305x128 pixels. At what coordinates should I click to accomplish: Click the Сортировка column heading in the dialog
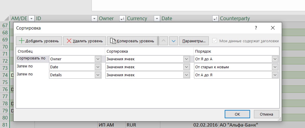pyautogui.click(x=117, y=51)
